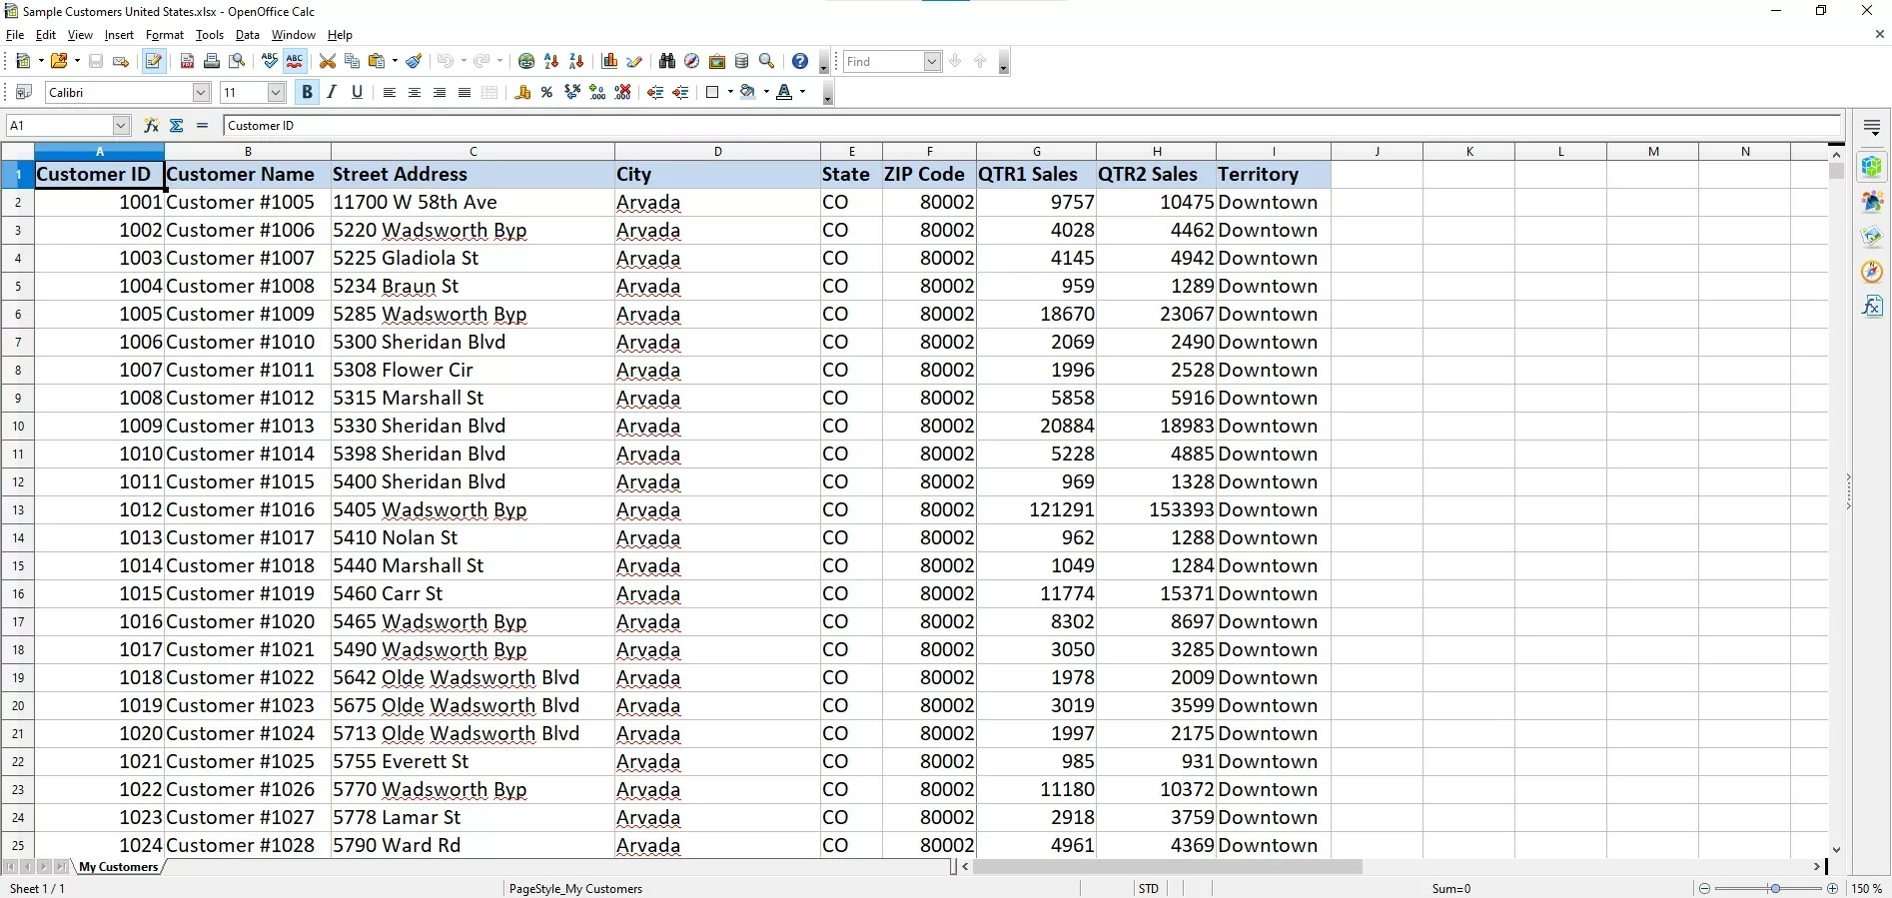Sort Ascending A to Z
Screen dimensions: 1892x898
click(551, 62)
